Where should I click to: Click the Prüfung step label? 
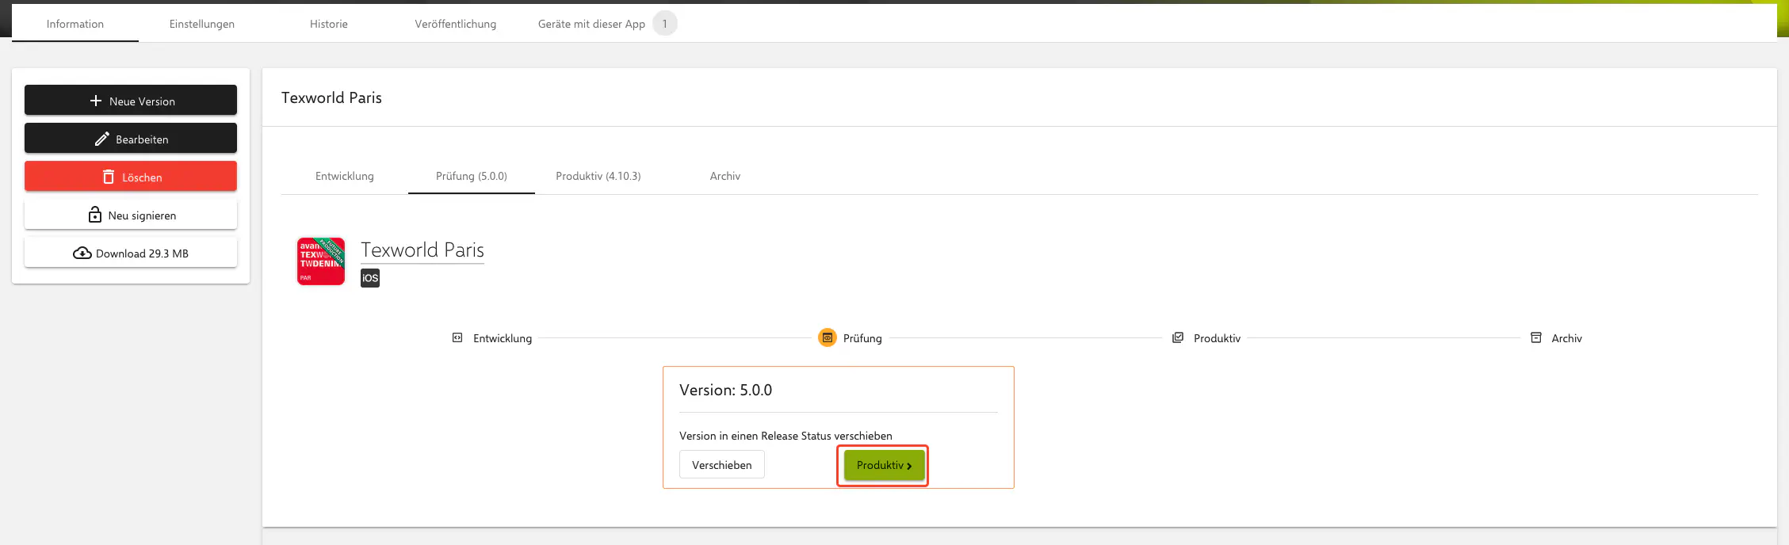click(862, 338)
